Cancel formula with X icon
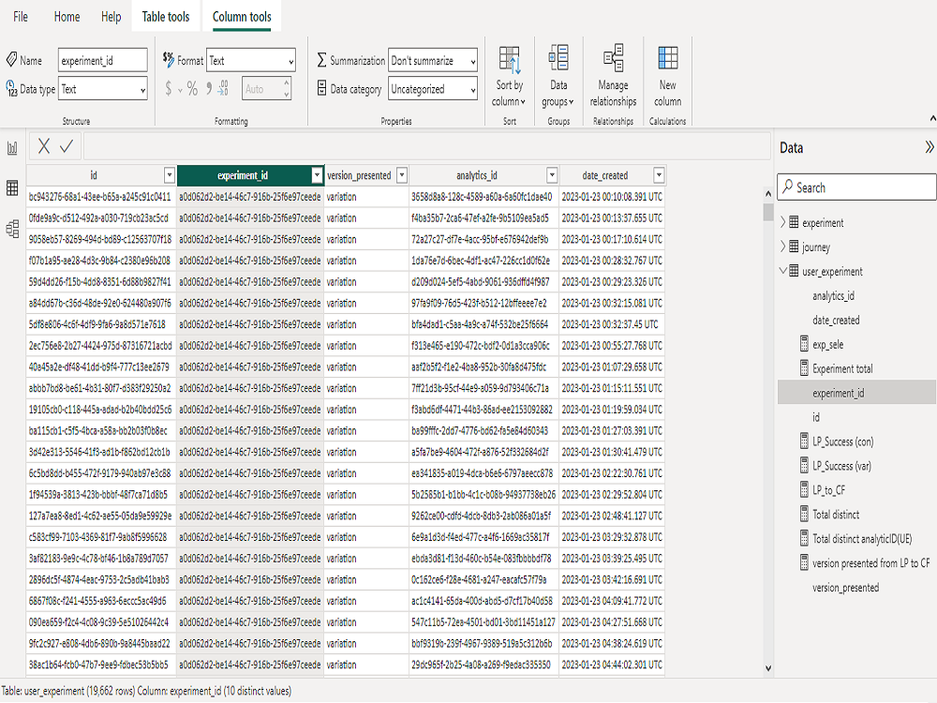Screen dimensions: 937x703 [44, 146]
